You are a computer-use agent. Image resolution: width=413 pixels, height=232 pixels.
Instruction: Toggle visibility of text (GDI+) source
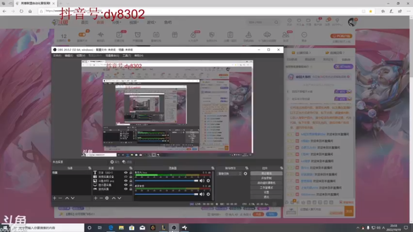tap(125, 173)
